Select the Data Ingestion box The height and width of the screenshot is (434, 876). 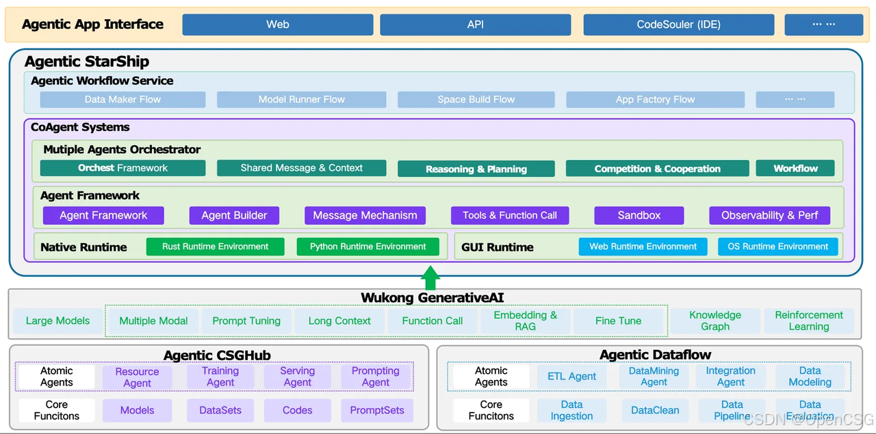click(x=572, y=410)
